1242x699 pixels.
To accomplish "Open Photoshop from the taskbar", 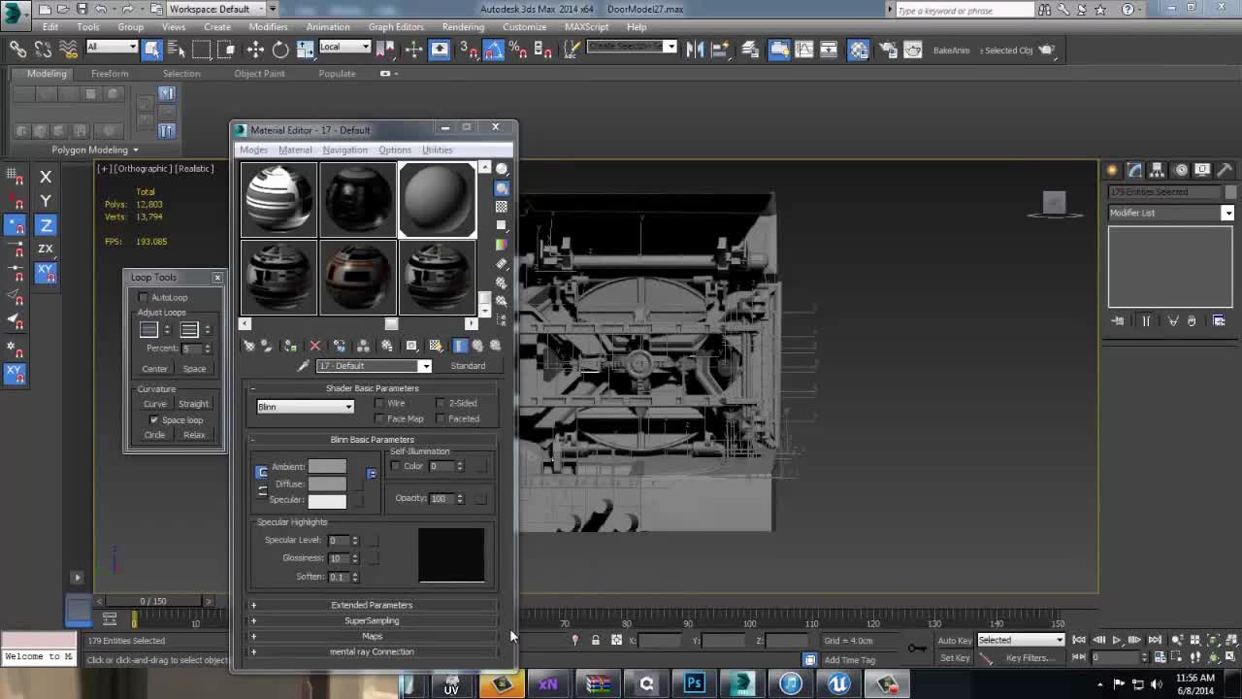I will click(694, 683).
